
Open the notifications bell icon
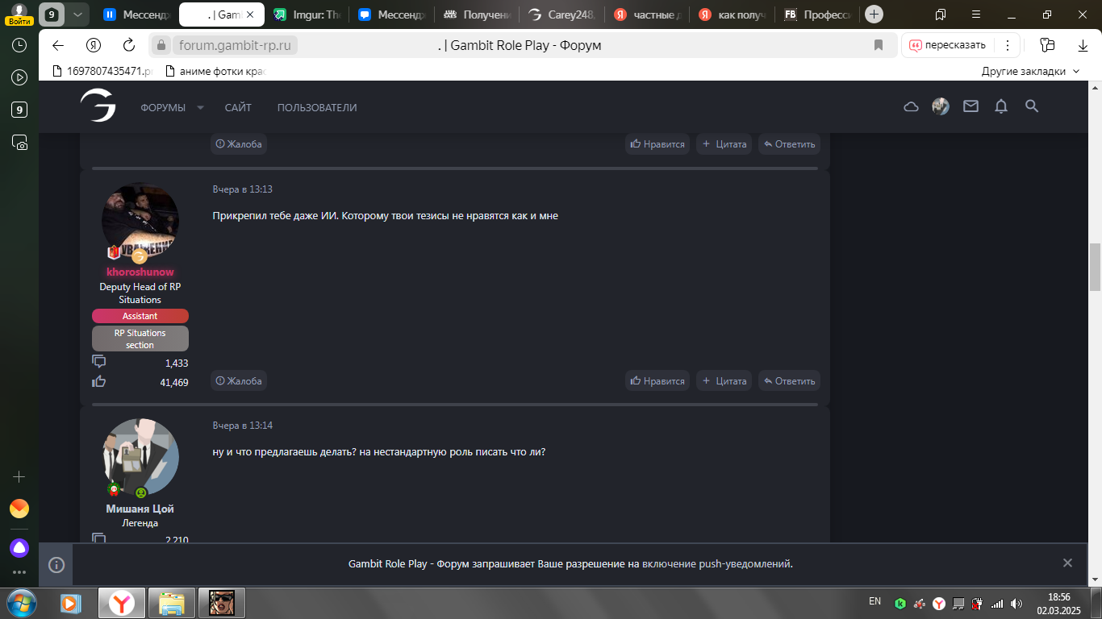[1001, 106]
